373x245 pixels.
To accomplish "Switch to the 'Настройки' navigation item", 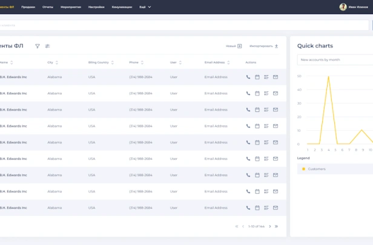I will pos(96,7).
